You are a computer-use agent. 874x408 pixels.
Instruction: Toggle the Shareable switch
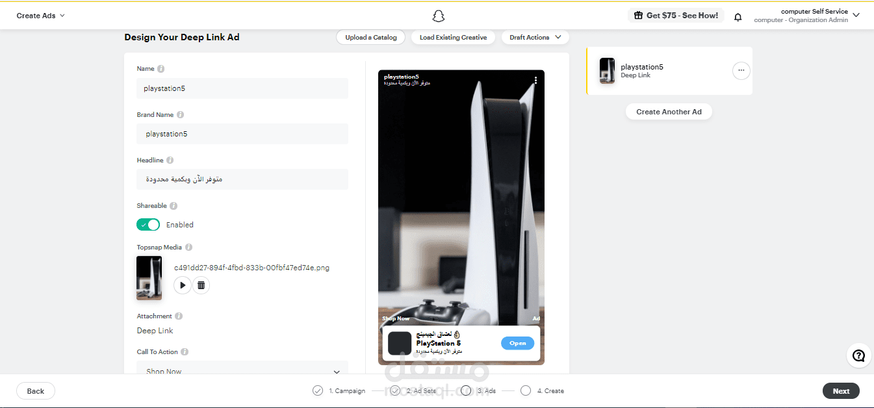coord(148,225)
